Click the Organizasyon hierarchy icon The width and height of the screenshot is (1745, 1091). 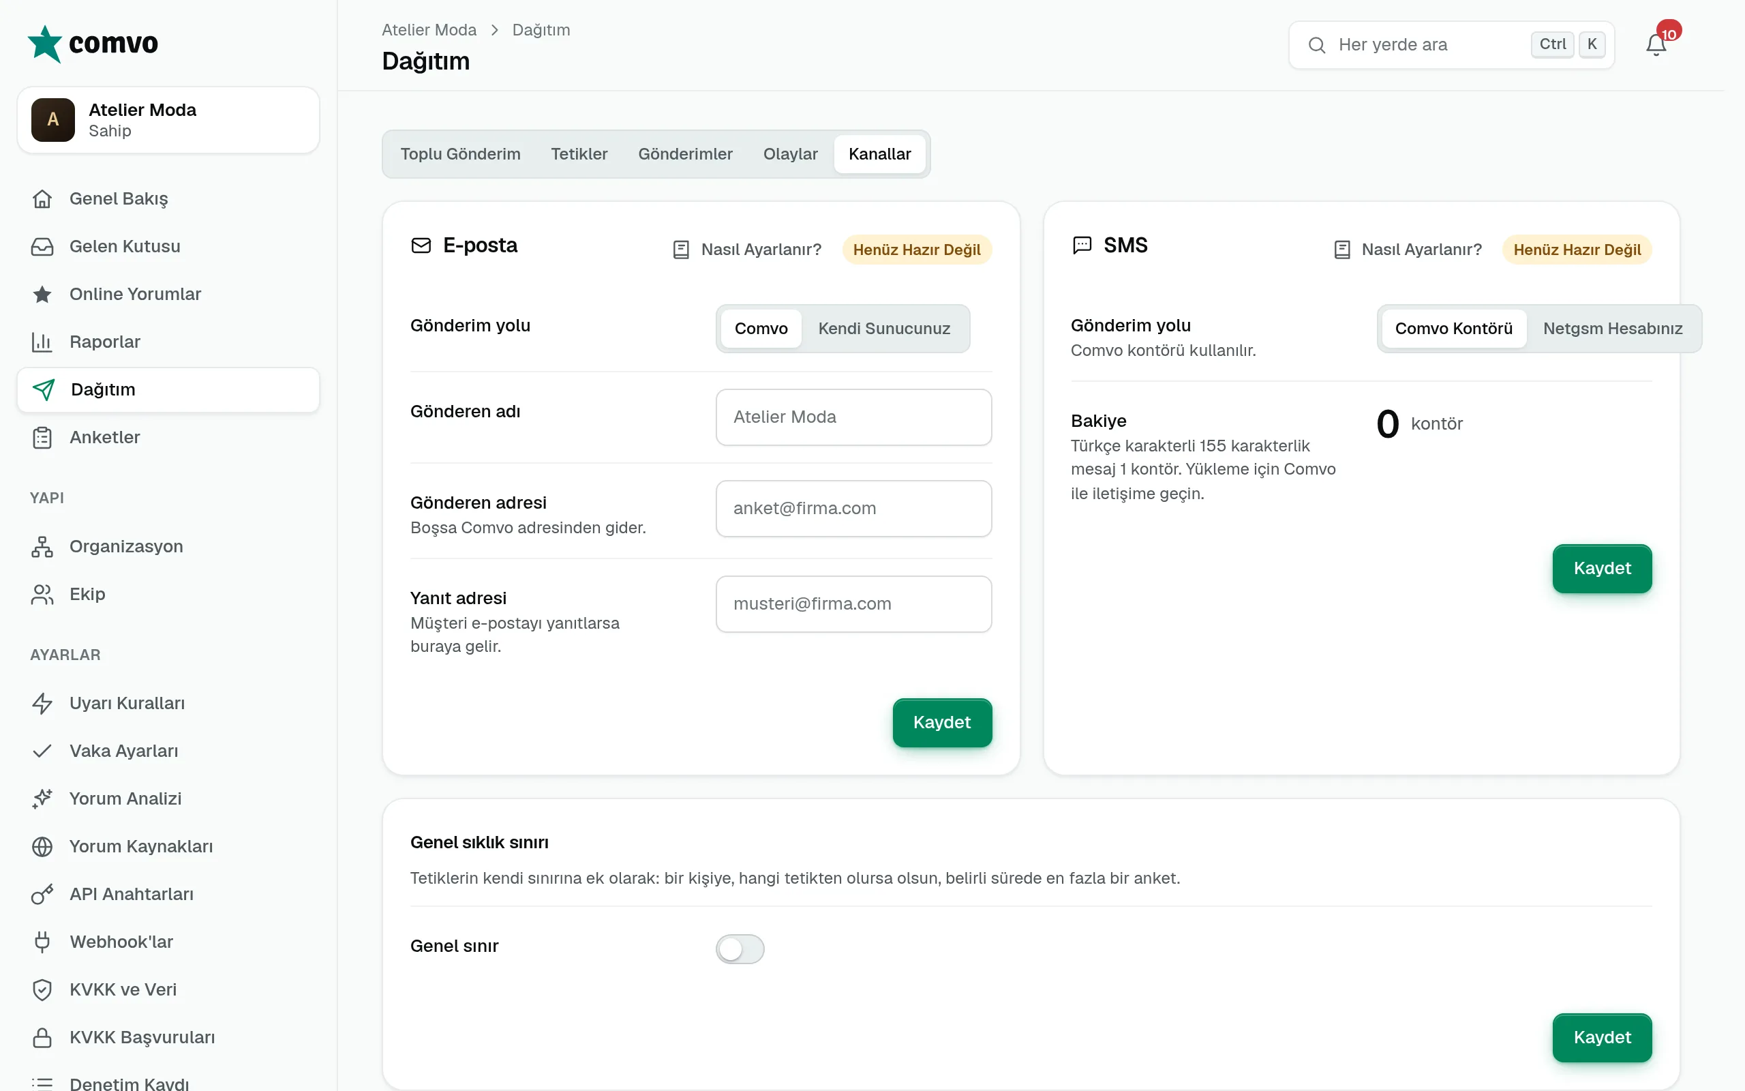click(42, 546)
